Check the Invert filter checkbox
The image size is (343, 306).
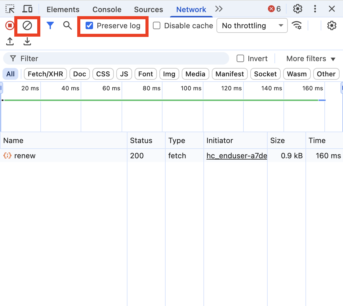pos(240,58)
